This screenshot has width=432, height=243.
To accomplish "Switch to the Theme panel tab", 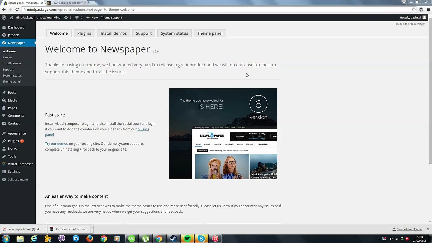I will (210, 33).
